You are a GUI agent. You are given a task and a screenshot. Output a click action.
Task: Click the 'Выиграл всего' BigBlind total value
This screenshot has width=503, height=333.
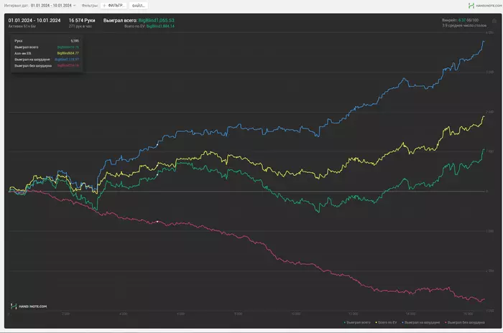click(156, 20)
